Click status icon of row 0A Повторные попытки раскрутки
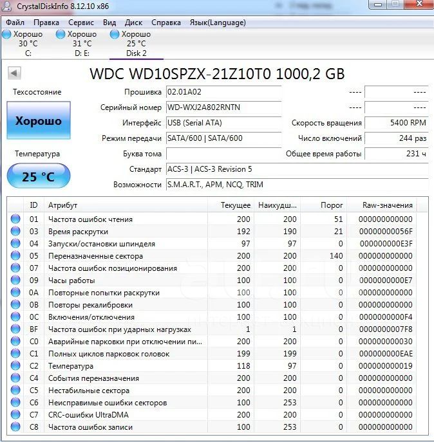The height and width of the screenshot is (442, 434). pos(15,292)
